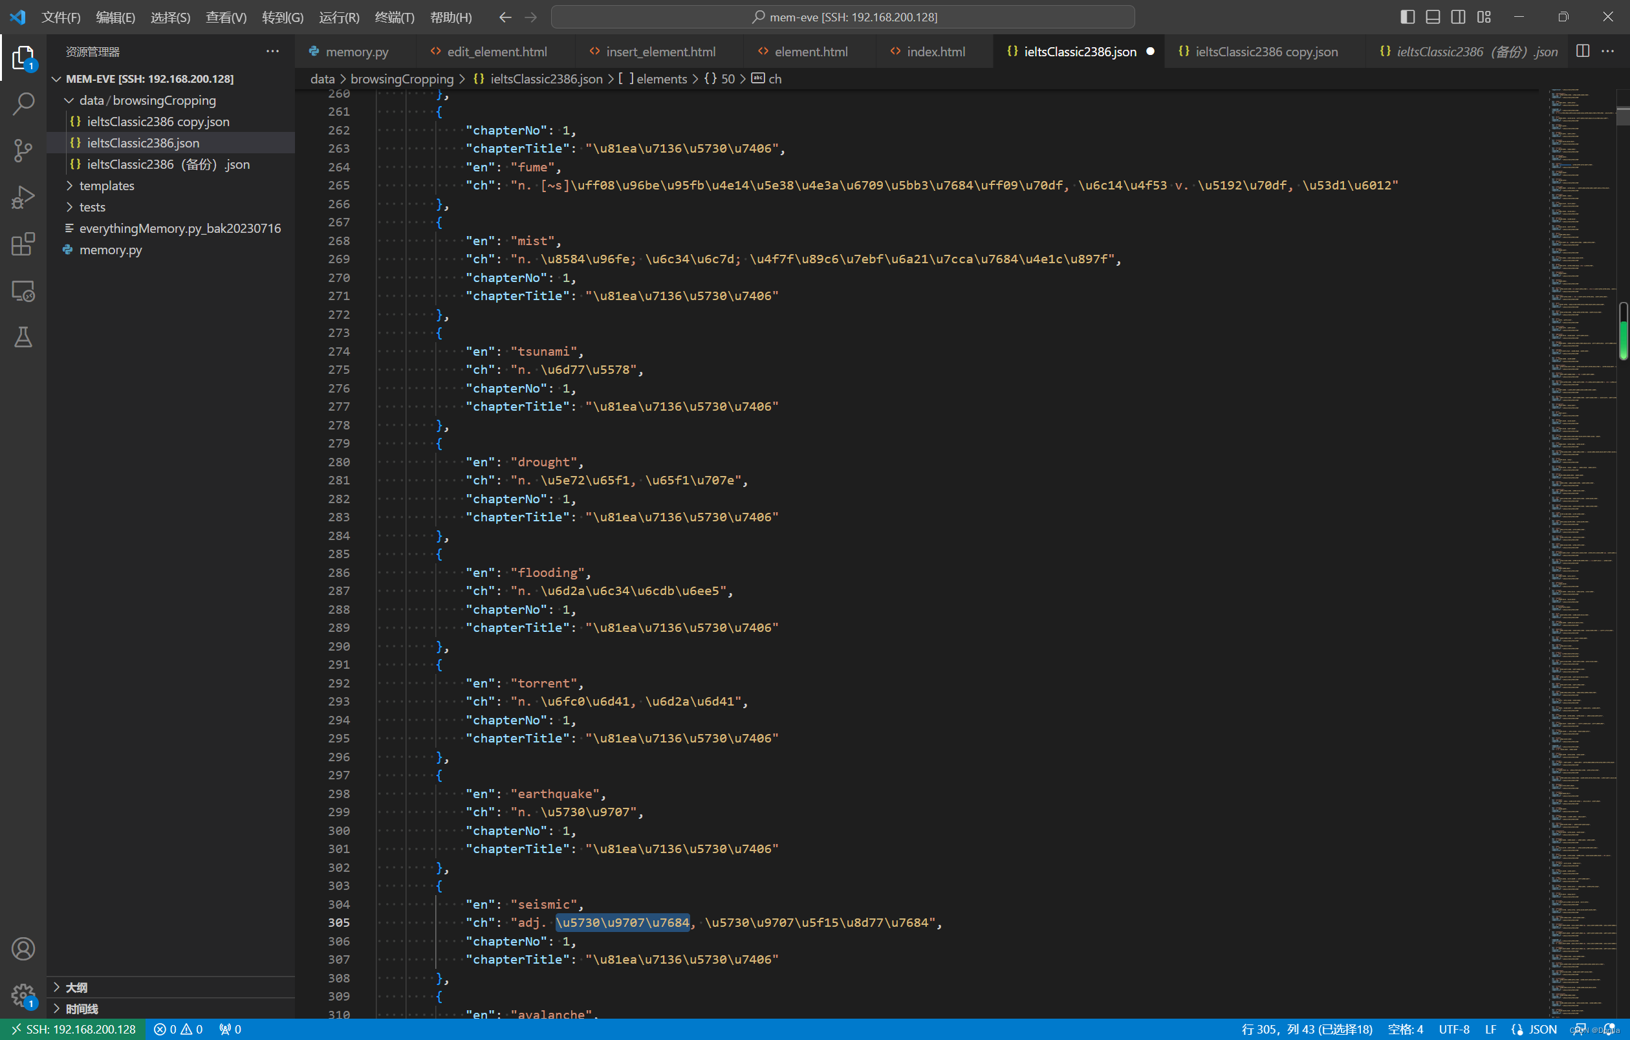Open the 转到(G) menu

tap(282, 17)
